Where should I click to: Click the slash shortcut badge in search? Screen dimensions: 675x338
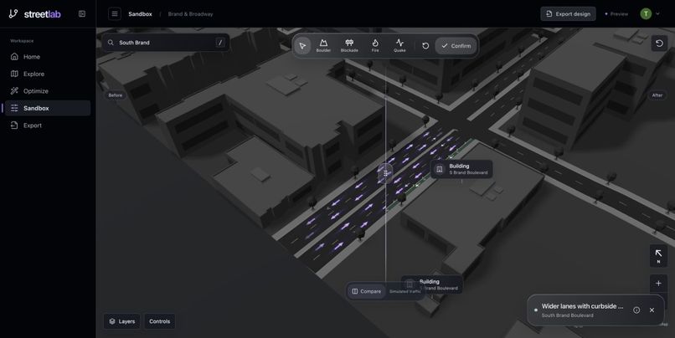220,43
